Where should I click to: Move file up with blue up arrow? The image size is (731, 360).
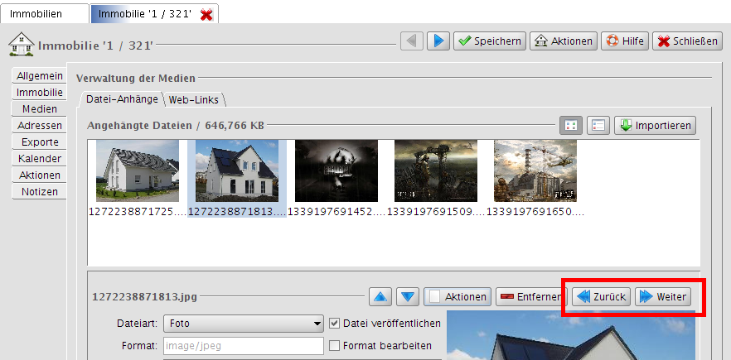tap(380, 296)
